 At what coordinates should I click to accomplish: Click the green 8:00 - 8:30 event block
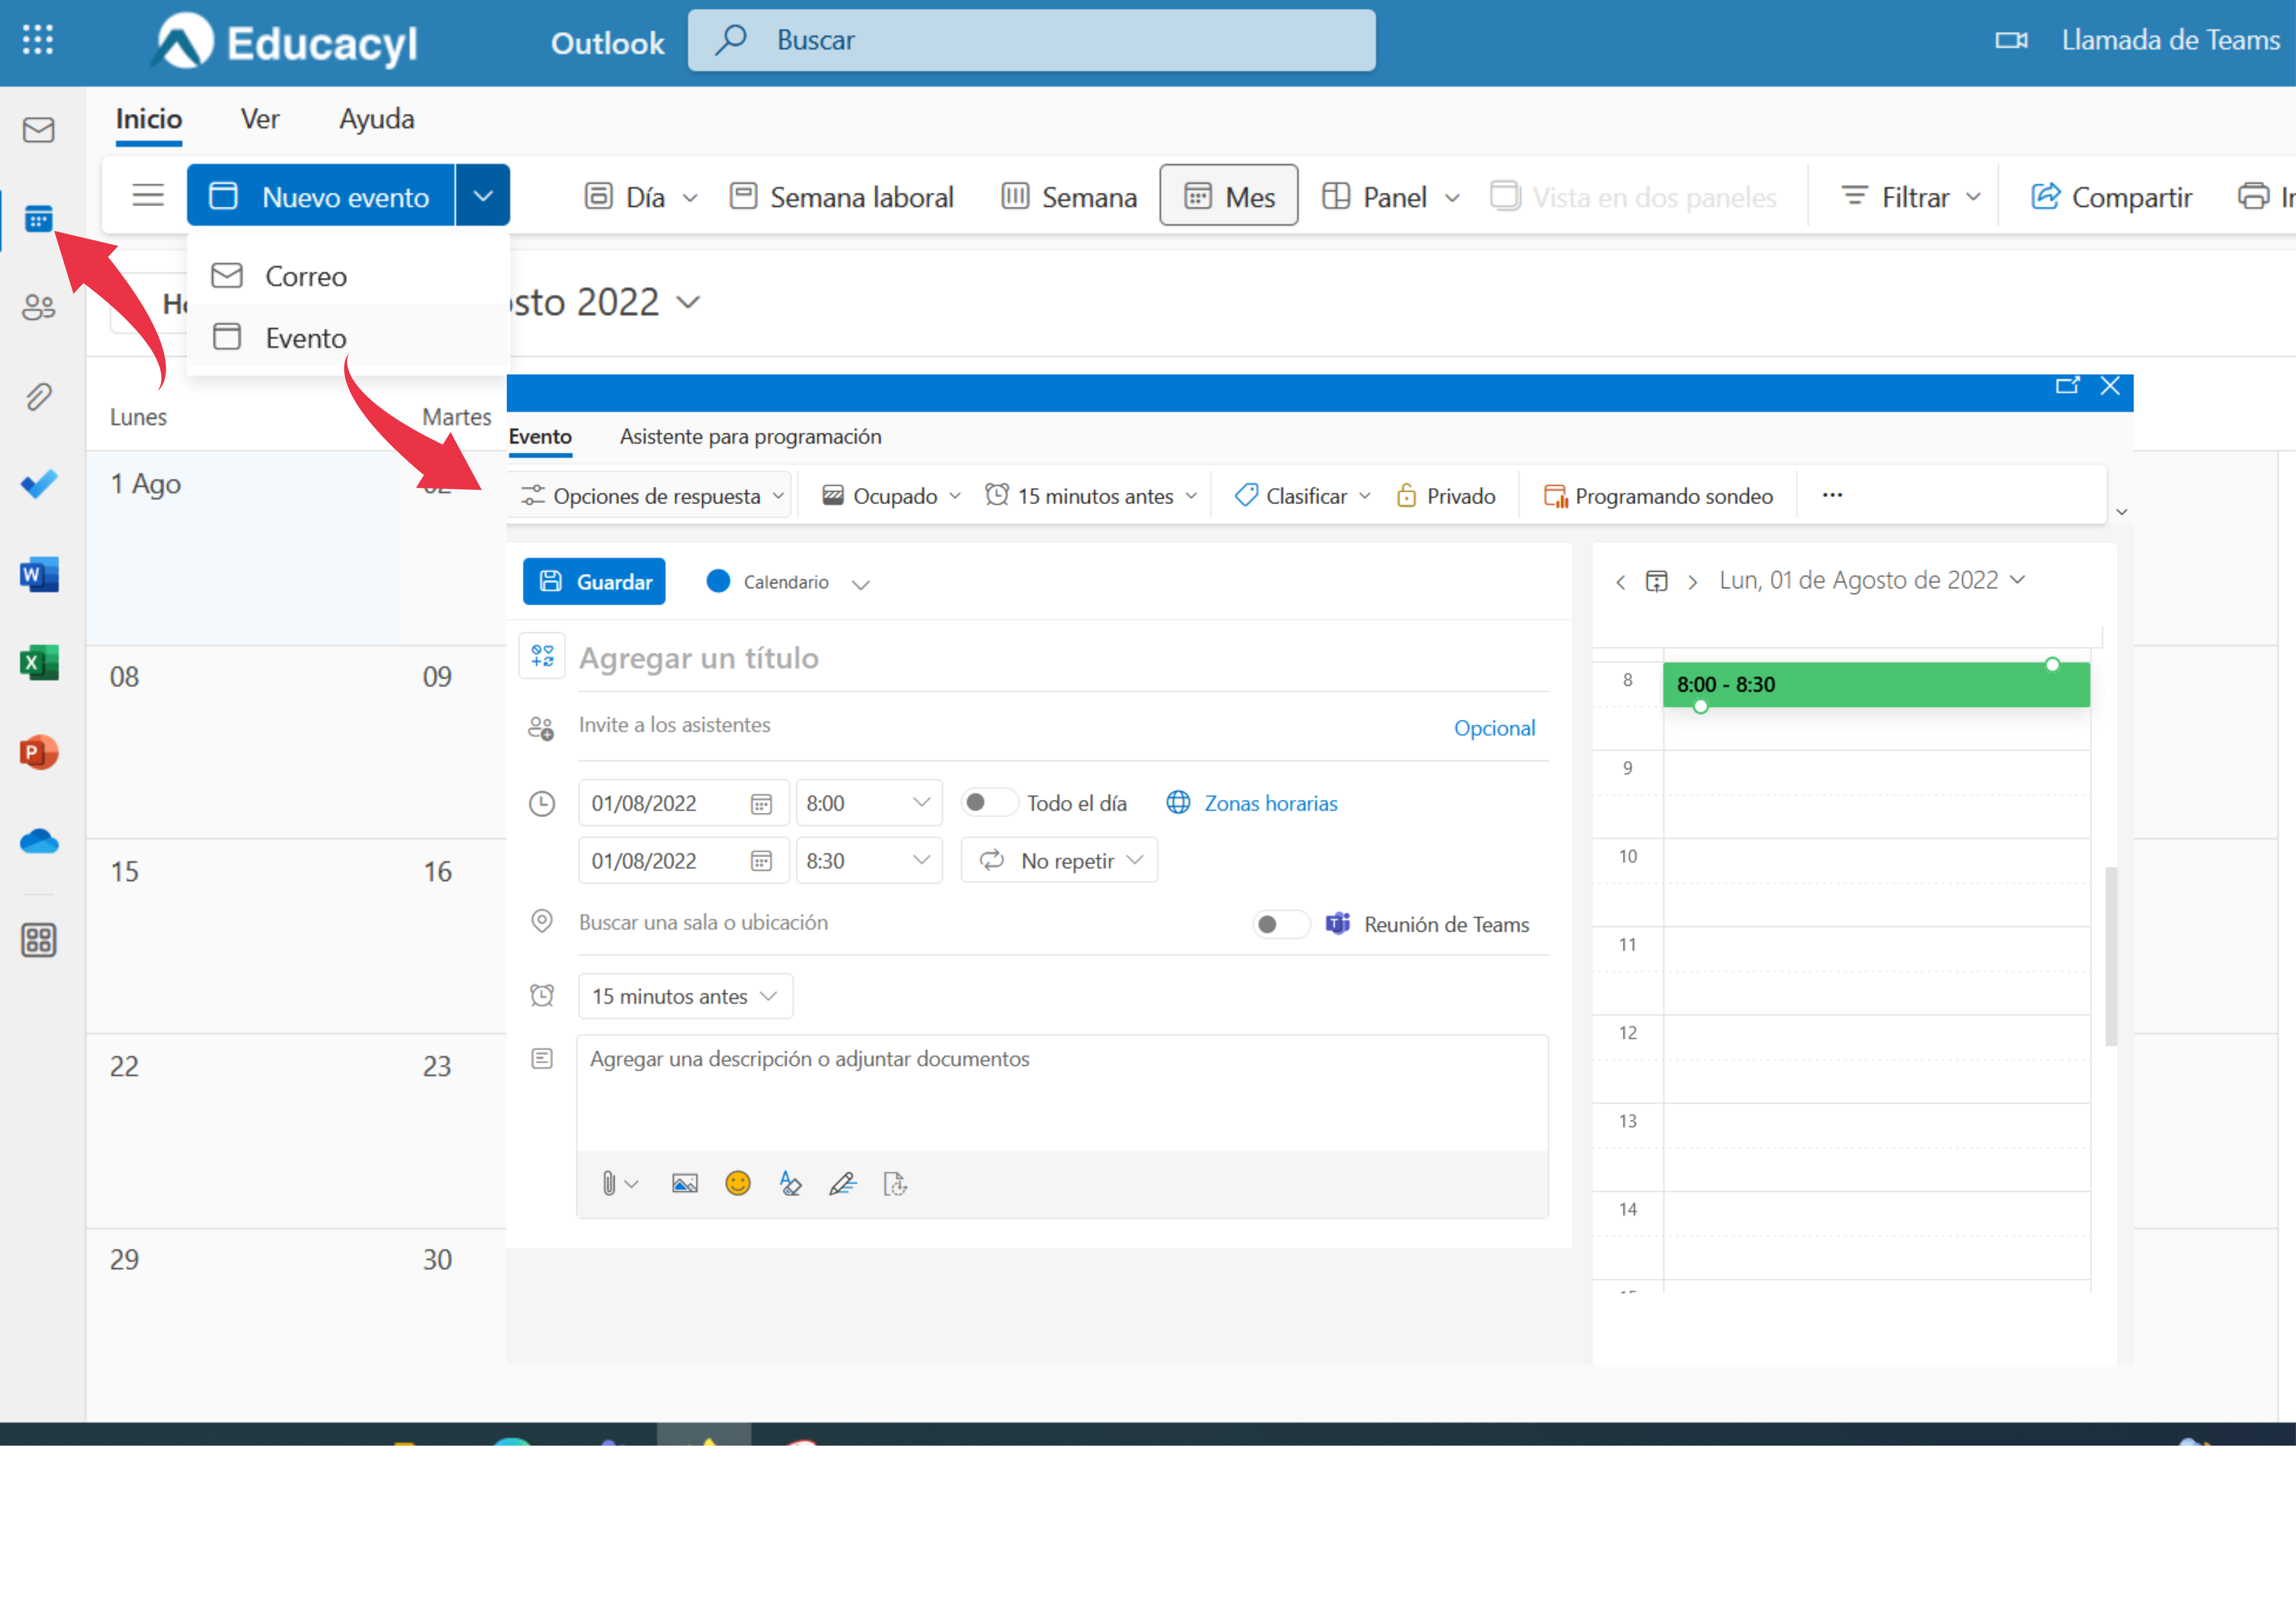tap(1876, 685)
